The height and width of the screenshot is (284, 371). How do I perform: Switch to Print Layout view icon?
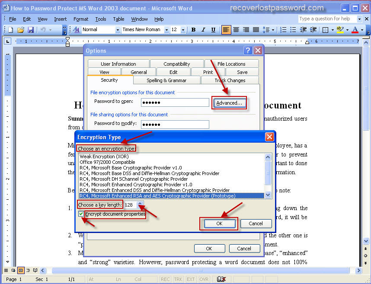(x=21, y=270)
